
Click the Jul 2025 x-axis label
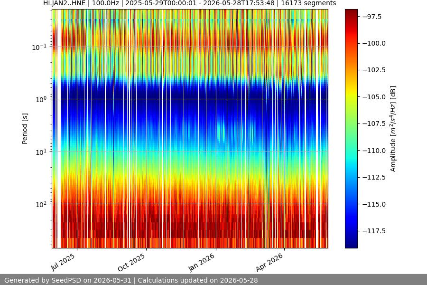pyautogui.click(x=63, y=262)
